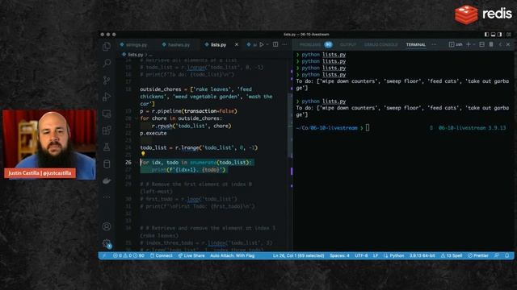Show additional activity bar views ellipsis
Screen dimensions: 517x290
tap(107, 197)
